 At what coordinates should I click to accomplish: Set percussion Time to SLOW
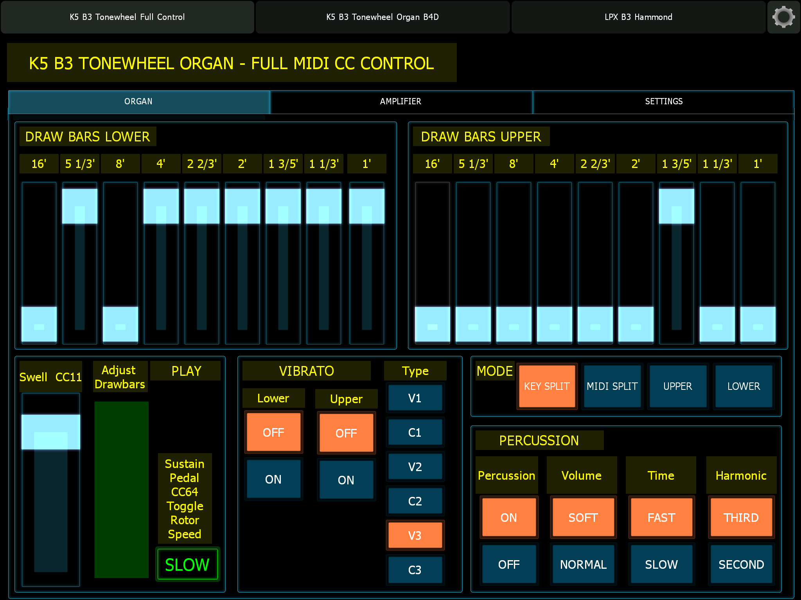[x=662, y=564]
